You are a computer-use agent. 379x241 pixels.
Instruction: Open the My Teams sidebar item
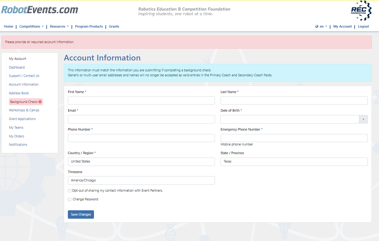click(16, 127)
